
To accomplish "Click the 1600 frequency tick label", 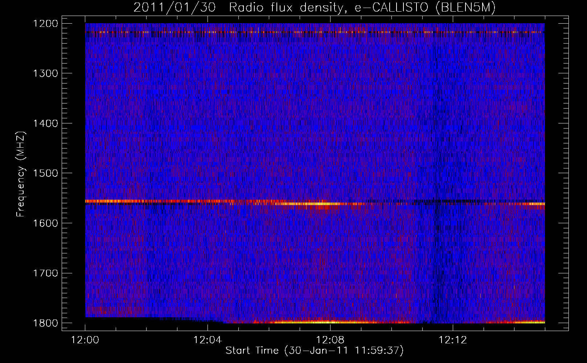I will (x=45, y=223).
